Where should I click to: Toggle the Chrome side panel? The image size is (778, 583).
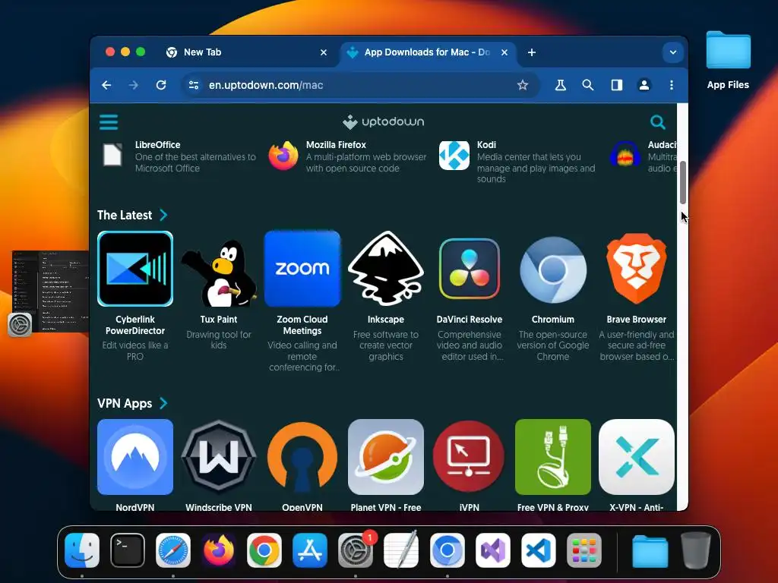tap(617, 85)
